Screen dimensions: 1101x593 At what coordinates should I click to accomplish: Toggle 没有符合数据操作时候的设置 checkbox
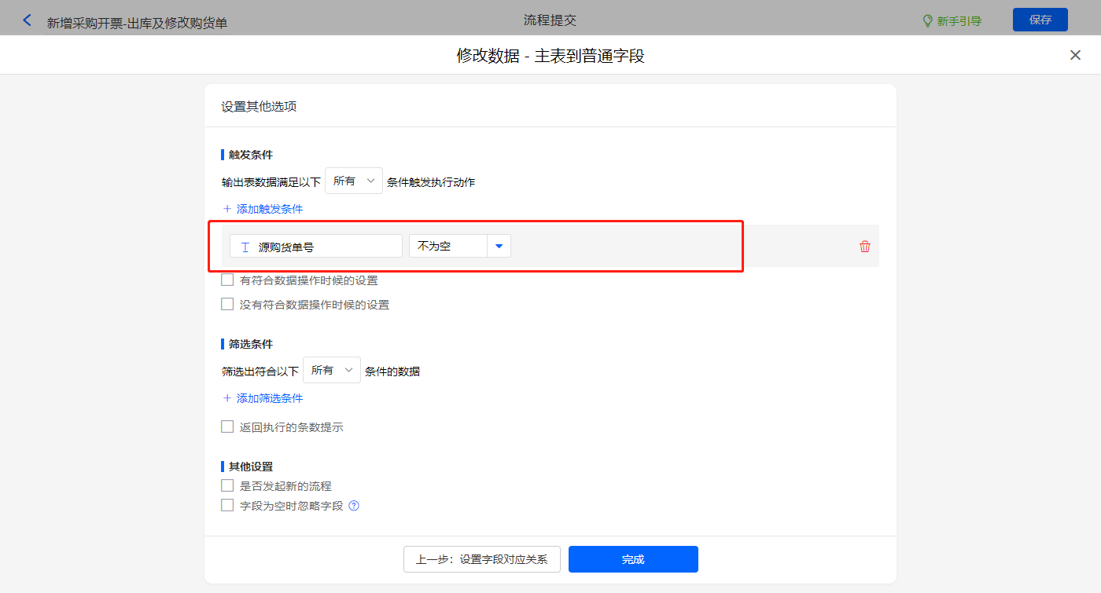click(227, 304)
